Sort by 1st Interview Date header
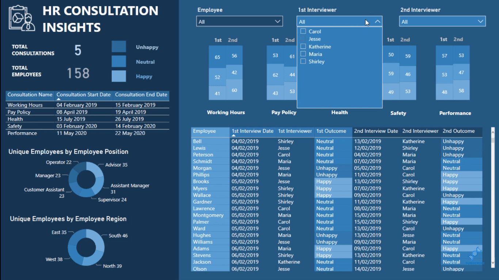This screenshot has height=280, width=499. pos(252,131)
